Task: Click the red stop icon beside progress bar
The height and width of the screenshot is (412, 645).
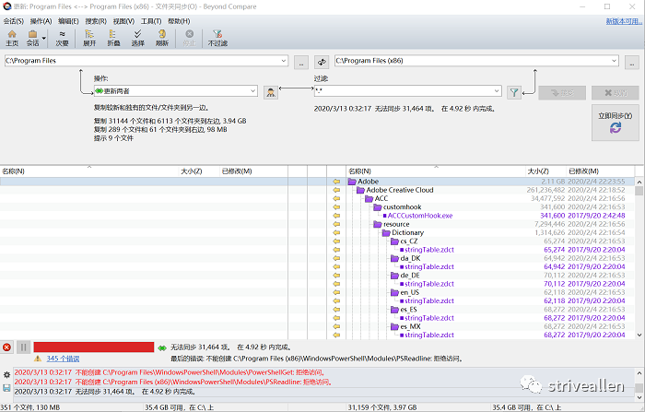Action: tap(6, 347)
